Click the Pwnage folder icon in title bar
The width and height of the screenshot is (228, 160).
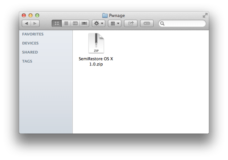[x=105, y=15]
